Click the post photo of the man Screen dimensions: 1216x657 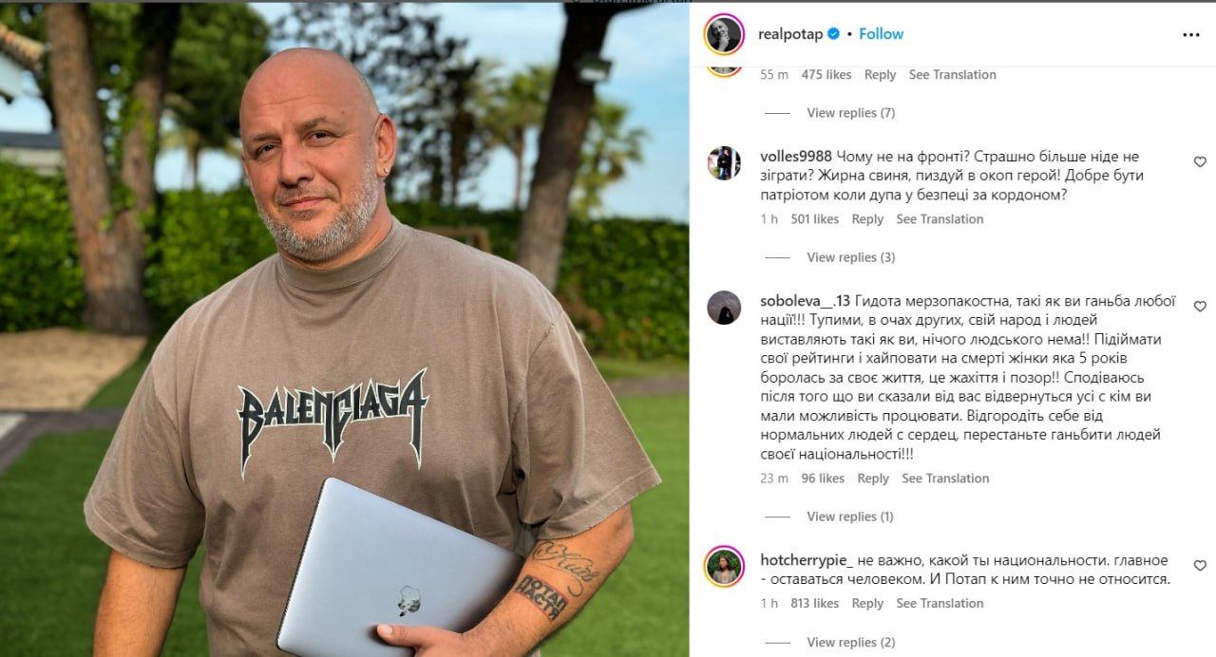(x=345, y=330)
